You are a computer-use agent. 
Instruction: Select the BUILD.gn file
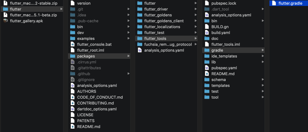tap(219, 27)
